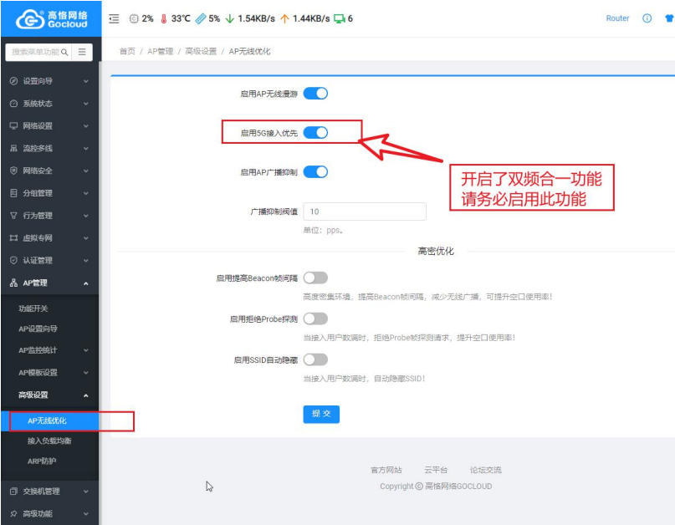The image size is (675, 525).
Task: Click the Gocloud cloud logo icon
Action: click(x=29, y=17)
